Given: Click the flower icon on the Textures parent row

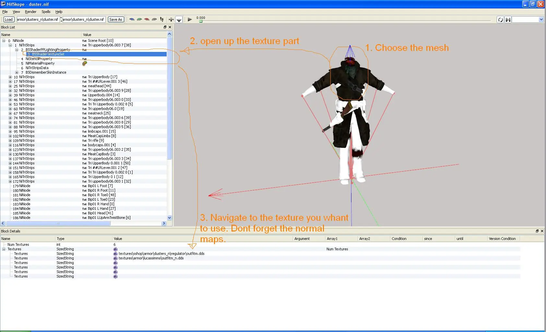Looking at the screenshot, I should (115, 249).
